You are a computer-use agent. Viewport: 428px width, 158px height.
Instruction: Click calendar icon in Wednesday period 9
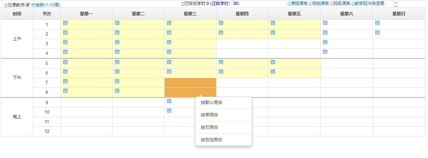[169, 101]
